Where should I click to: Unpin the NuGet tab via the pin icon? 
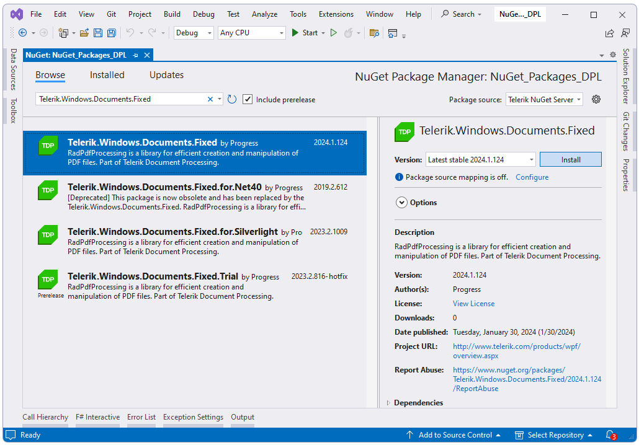point(135,55)
